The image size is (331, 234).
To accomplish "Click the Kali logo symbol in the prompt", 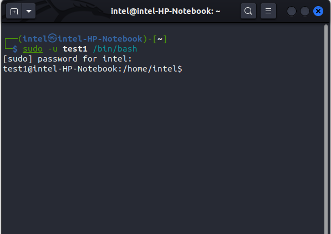I will 52,38.
